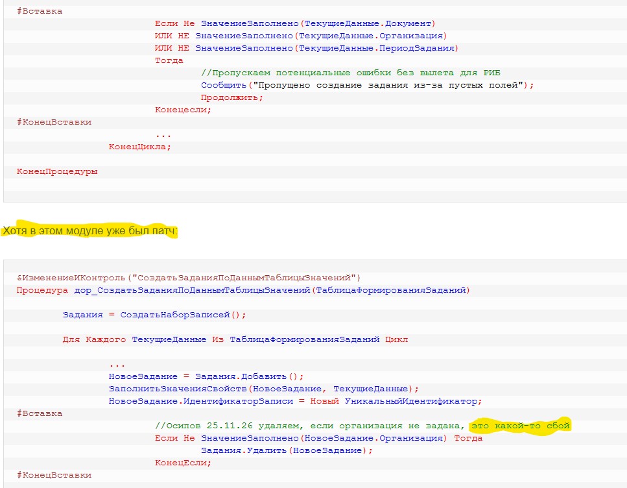627x488 pixels.
Task: Click the 'ЗаполнитьЗначенияСвойств(НовоеЗадание, ТекущиеДанные);' line
Action: (264, 389)
